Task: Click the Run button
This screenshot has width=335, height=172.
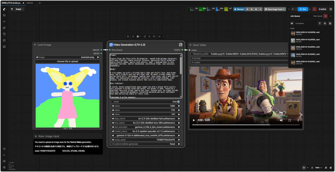Action: click(x=303, y=9)
